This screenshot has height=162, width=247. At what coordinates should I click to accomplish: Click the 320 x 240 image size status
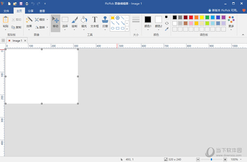(172, 160)
